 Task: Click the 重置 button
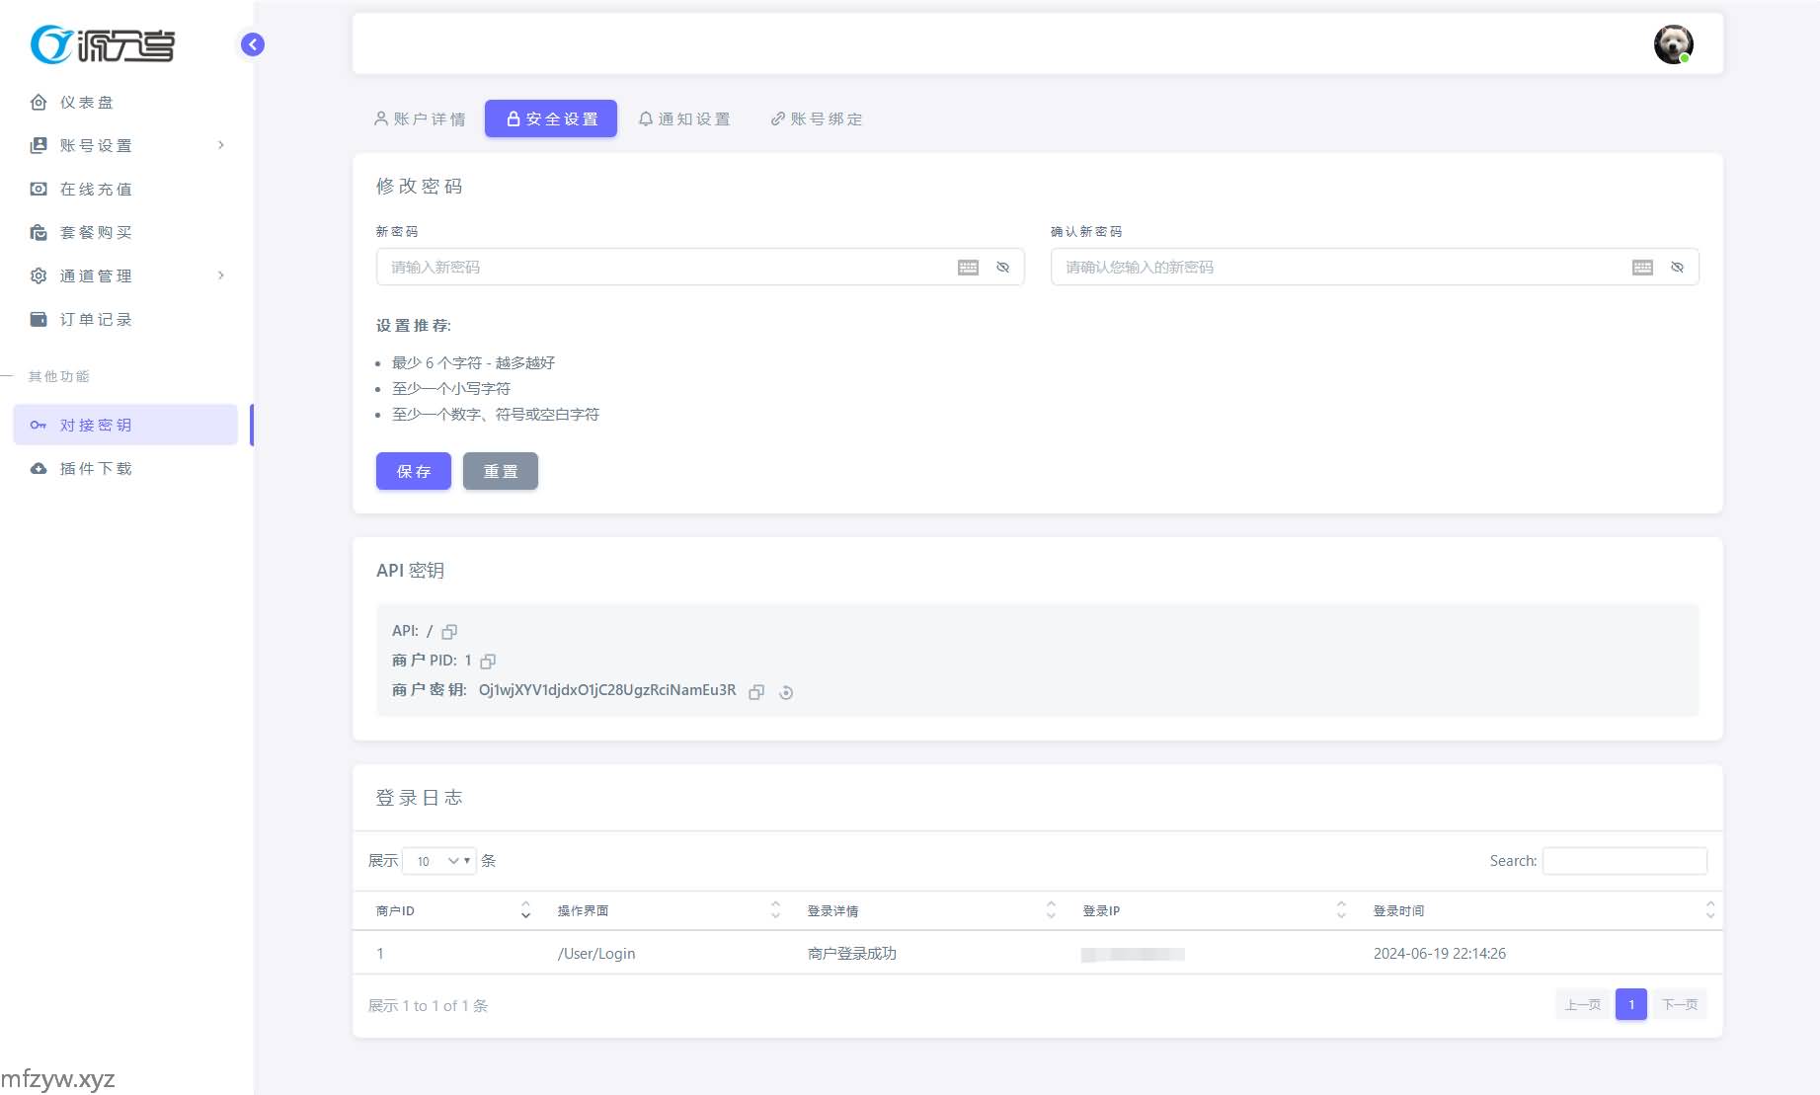(500, 471)
